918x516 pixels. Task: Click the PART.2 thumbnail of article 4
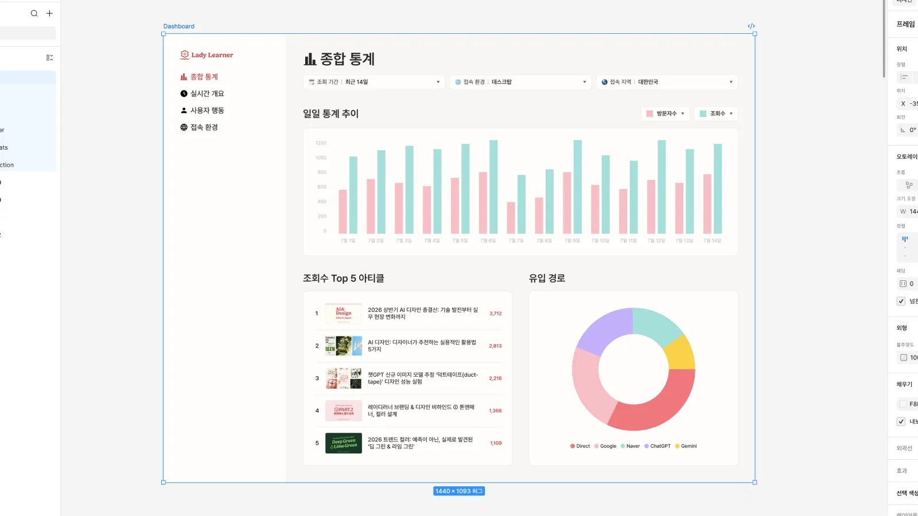[344, 411]
